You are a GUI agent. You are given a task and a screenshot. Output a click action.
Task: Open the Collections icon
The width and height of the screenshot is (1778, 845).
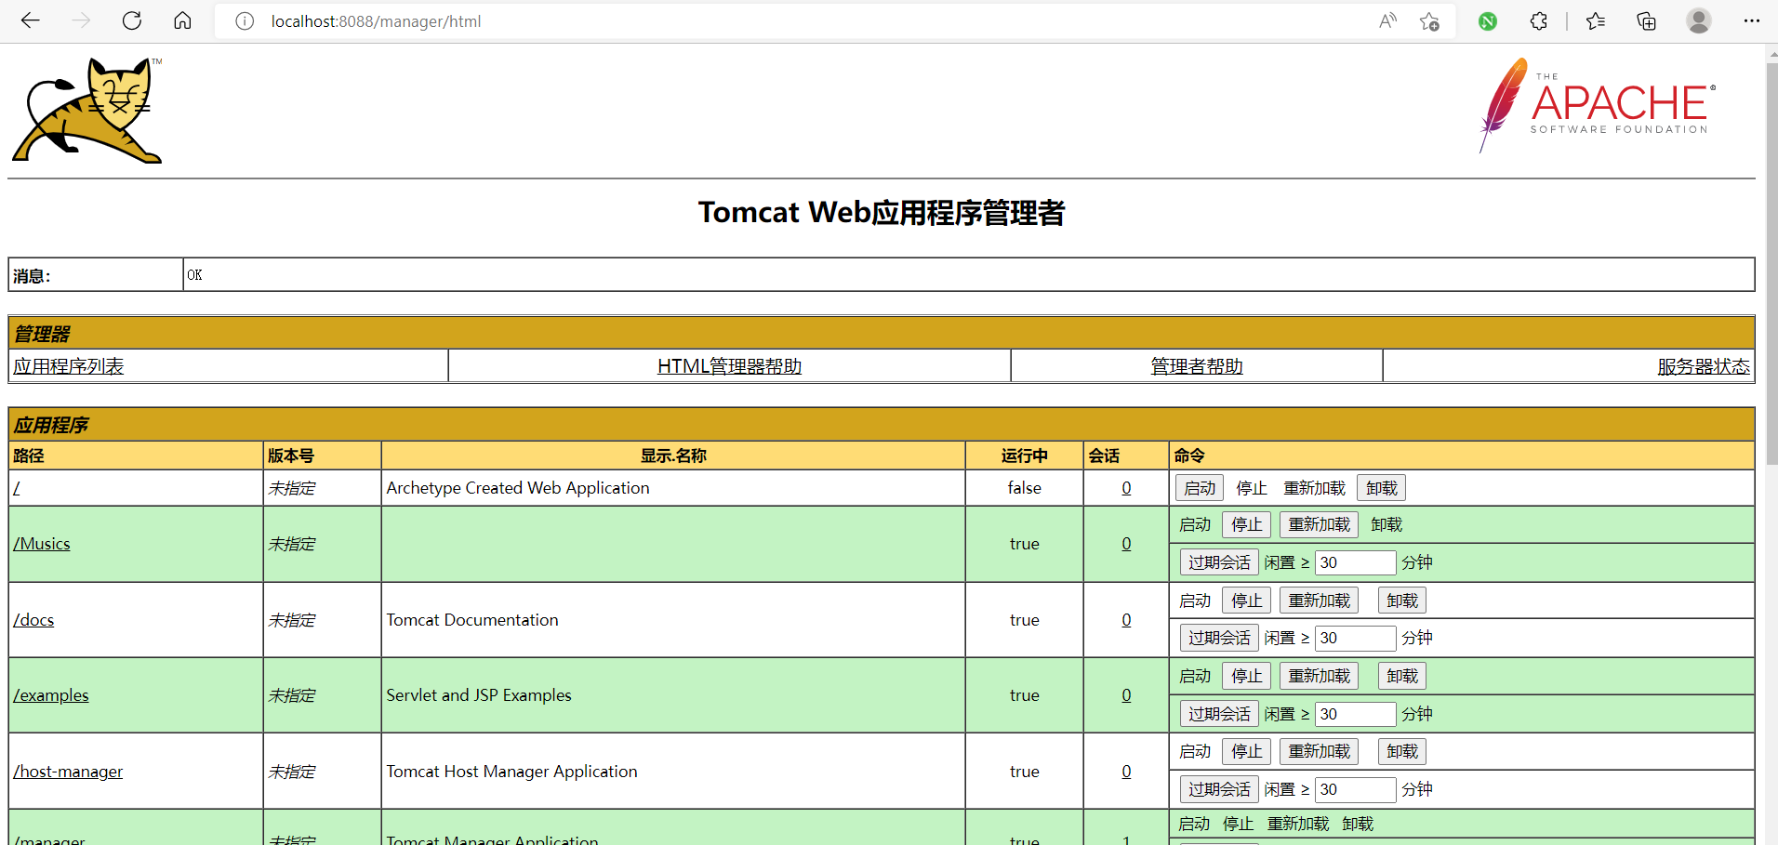1646,21
